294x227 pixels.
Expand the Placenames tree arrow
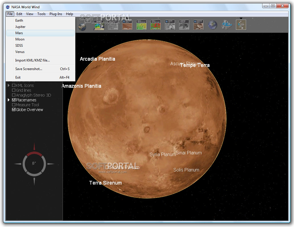click(x=9, y=100)
